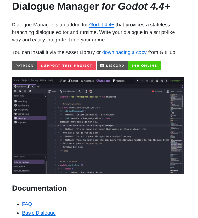198x218 pixels.
Task: Switch to the 2D workspace
Action: point(63,81)
